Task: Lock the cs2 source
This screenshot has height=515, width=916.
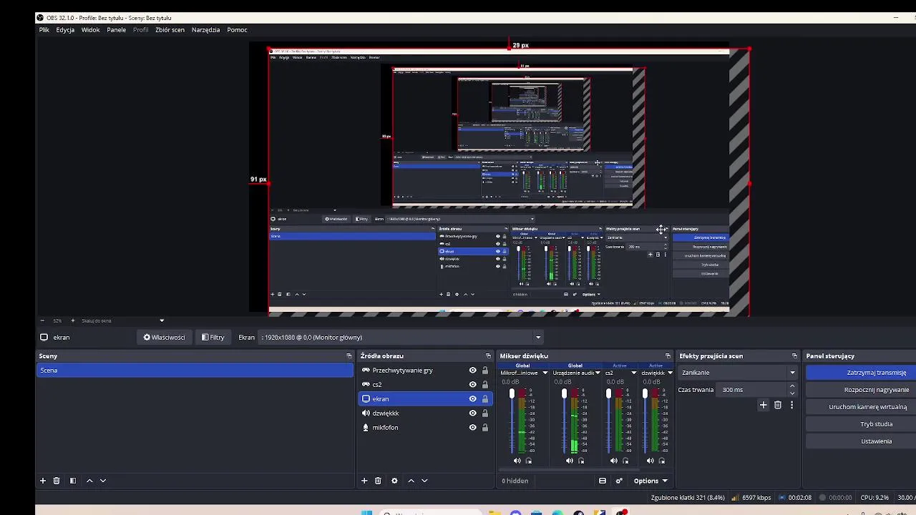Action: tap(484, 385)
